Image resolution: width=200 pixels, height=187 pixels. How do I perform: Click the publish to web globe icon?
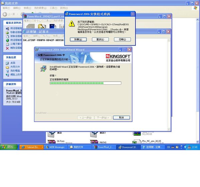click(x=7, y=40)
